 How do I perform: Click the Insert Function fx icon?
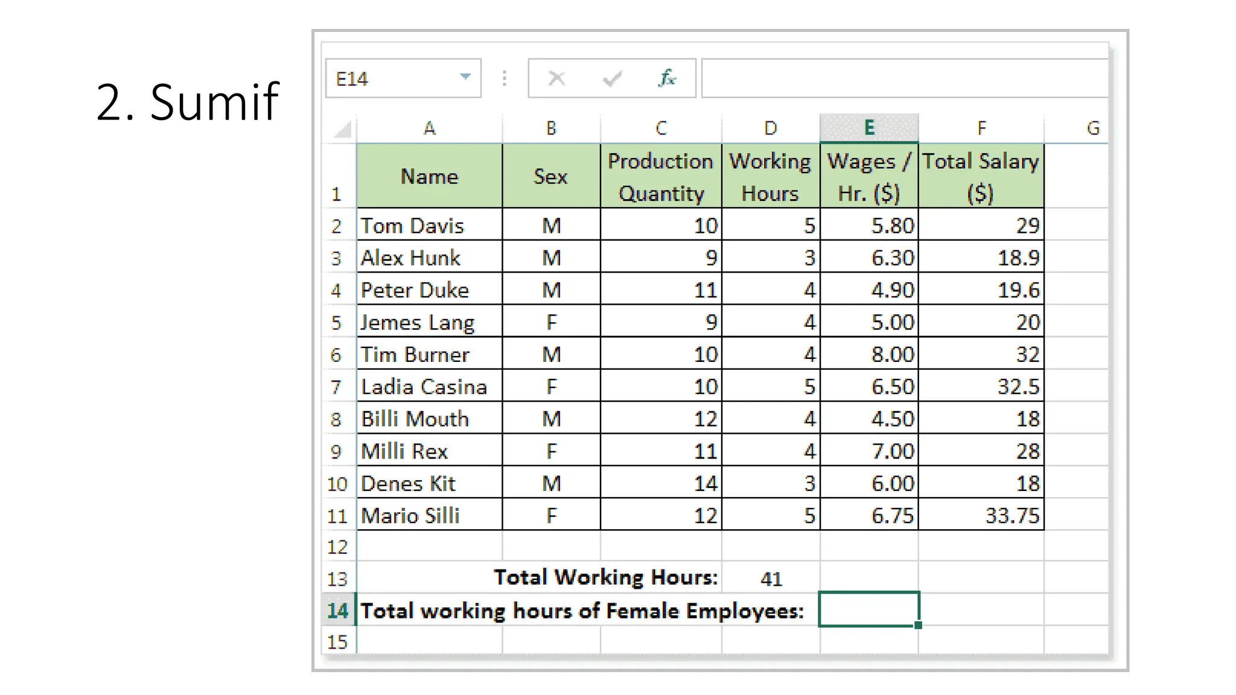[x=667, y=78]
